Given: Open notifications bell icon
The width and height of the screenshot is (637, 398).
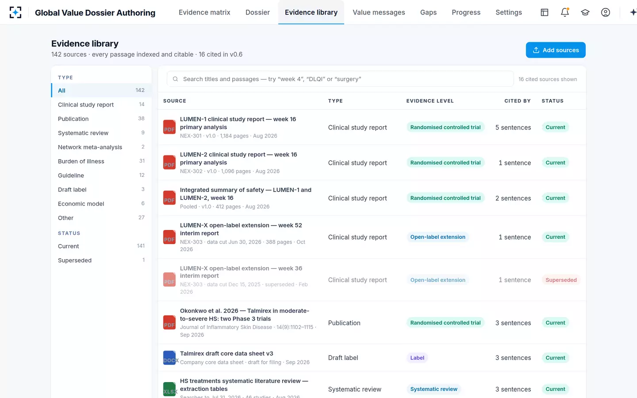Looking at the screenshot, I should [565, 12].
